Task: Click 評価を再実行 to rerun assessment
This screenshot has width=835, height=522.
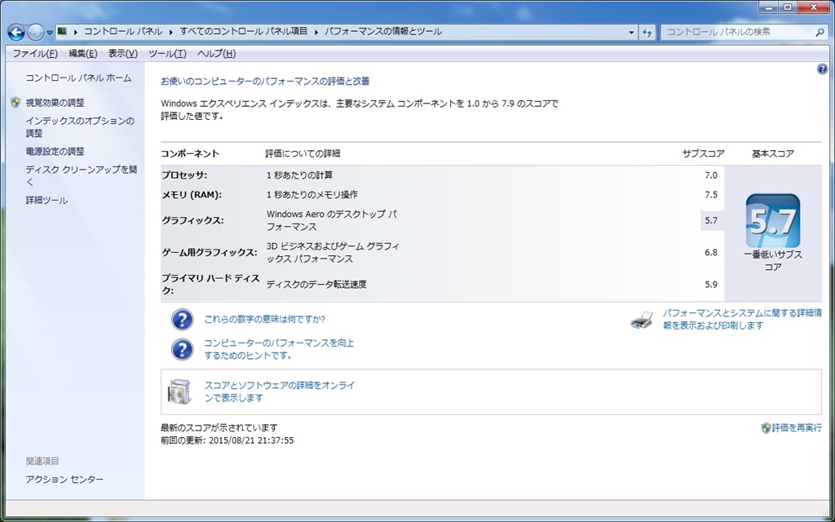Action: tap(797, 427)
